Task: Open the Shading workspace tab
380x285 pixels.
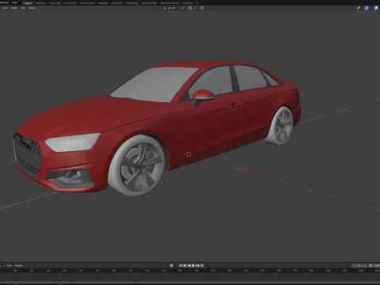Action: point(103,3)
